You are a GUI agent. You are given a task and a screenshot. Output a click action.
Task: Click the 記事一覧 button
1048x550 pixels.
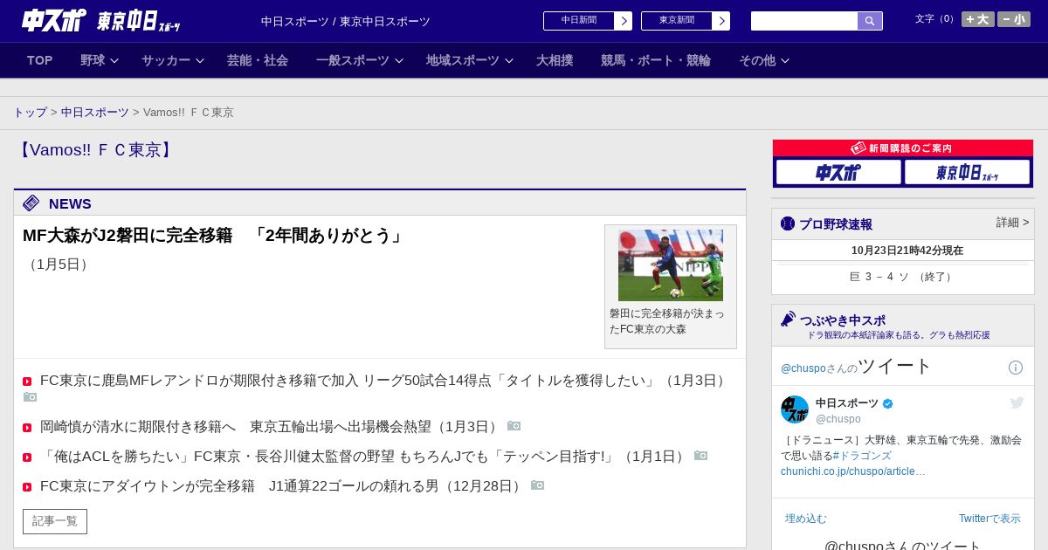[55, 521]
